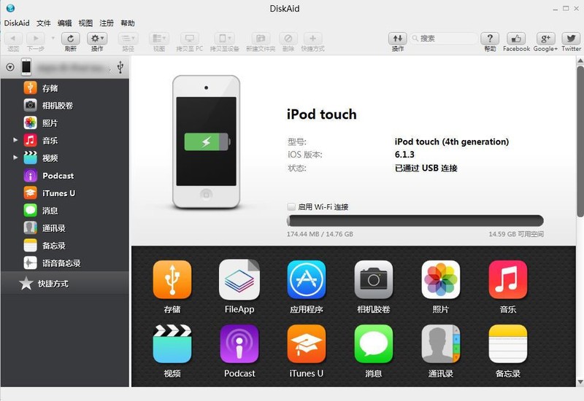The width and height of the screenshot is (584, 401).
Task: Click the transfer arrows 操作 button near search
Action: coord(397,39)
